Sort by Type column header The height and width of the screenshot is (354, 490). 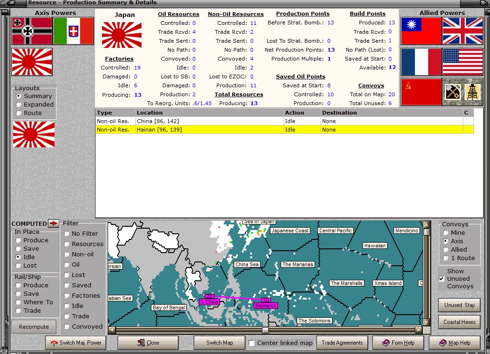[116, 113]
